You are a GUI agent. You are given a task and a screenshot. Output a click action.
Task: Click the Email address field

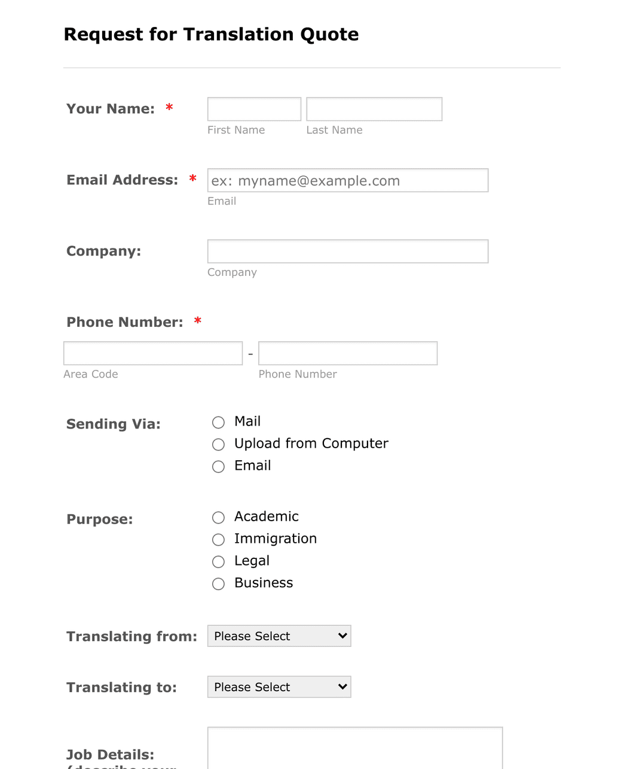[347, 180]
